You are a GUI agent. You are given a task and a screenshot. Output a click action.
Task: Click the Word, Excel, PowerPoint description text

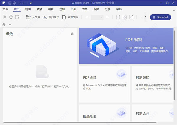(x=154, y=87)
